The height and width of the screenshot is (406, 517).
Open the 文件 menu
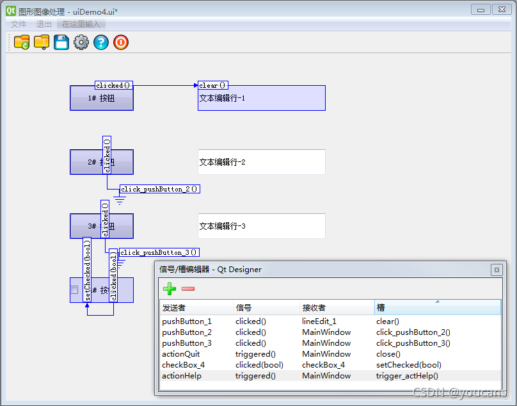19,24
